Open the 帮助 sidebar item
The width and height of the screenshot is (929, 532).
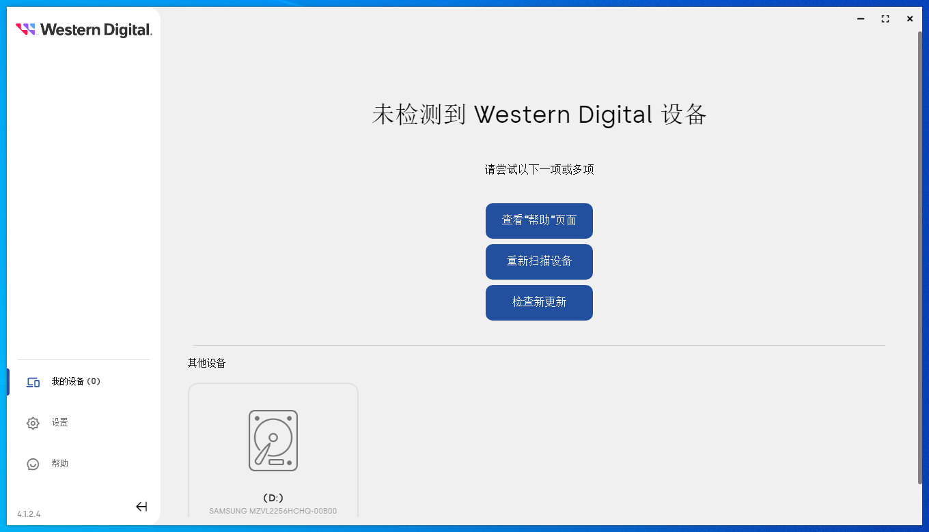(83, 464)
